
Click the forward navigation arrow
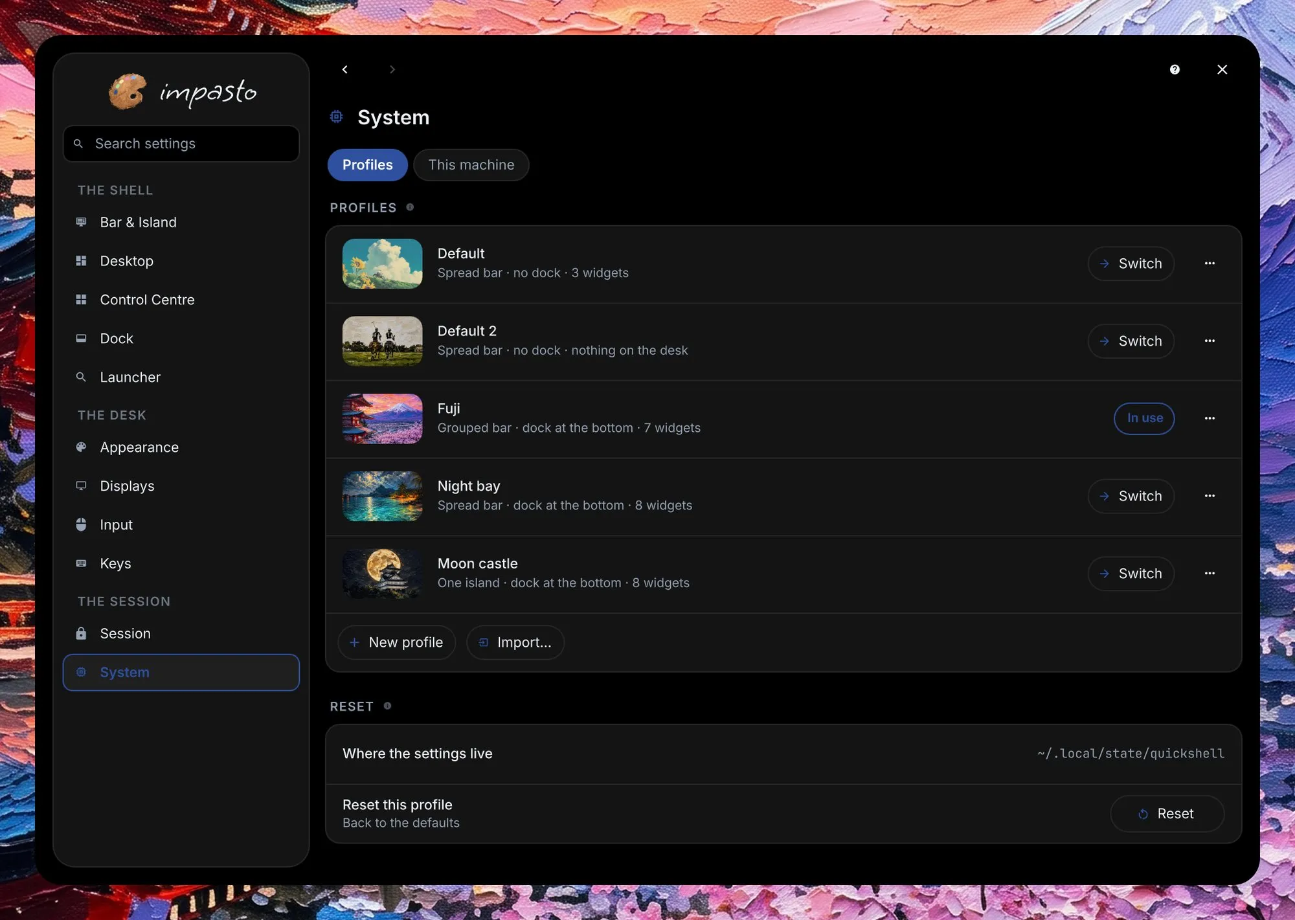pos(392,69)
